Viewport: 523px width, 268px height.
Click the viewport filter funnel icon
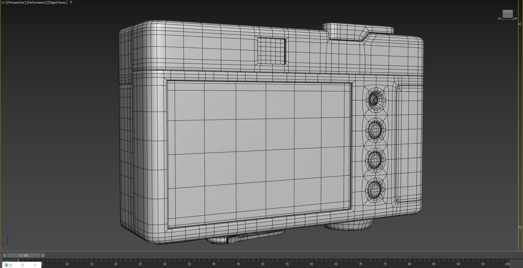(71, 2)
